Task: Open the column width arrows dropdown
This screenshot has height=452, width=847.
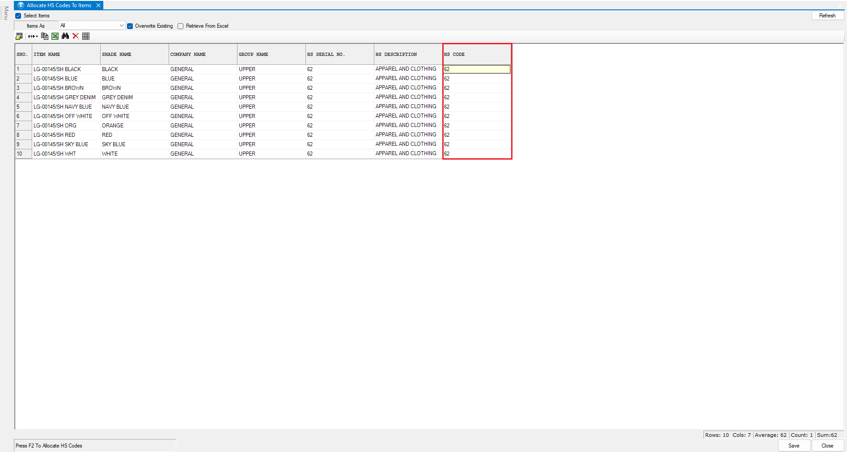Action: click(x=33, y=36)
